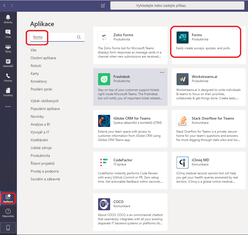Open the CodeFactor title
Image resolution: width=248 pixels, height=235 pixels.
click(123, 160)
